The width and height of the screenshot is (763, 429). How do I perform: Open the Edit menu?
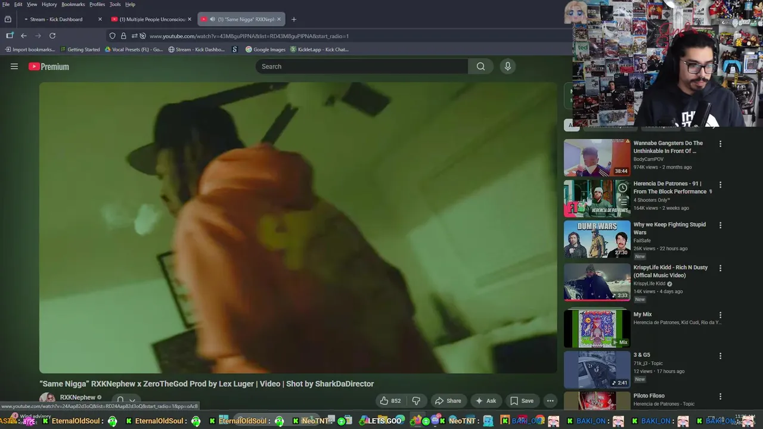coord(18,4)
